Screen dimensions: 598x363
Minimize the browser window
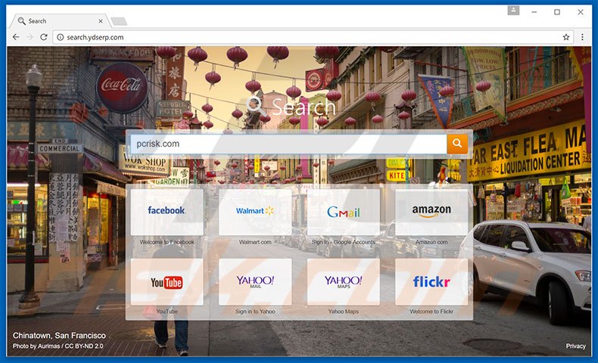point(534,12)
